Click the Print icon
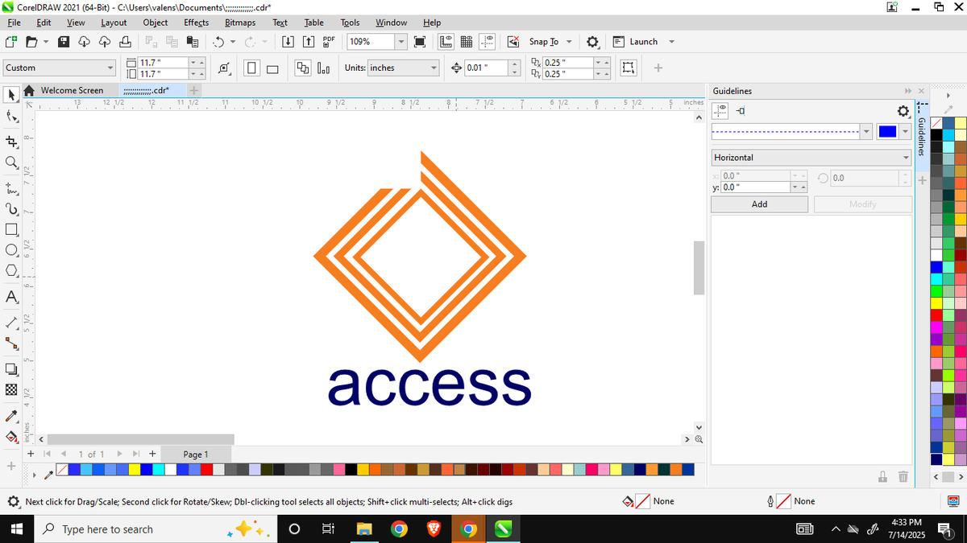The width and height of the screenshot is (967, 543). click(124, 42)
